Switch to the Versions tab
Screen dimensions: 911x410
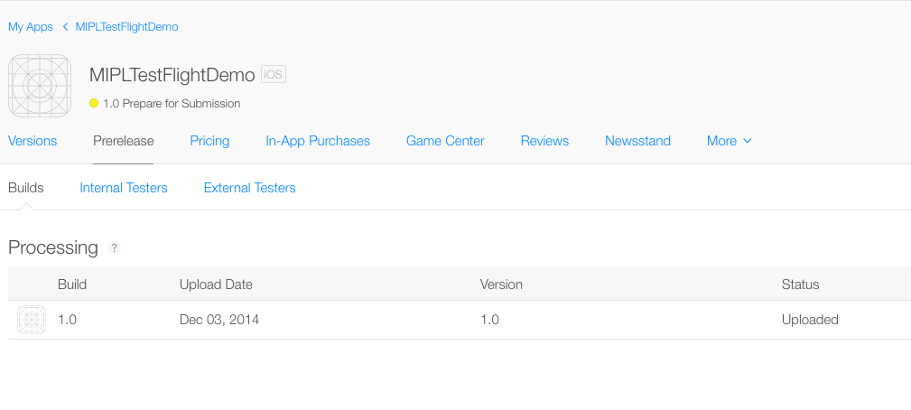tap(33, 141)
